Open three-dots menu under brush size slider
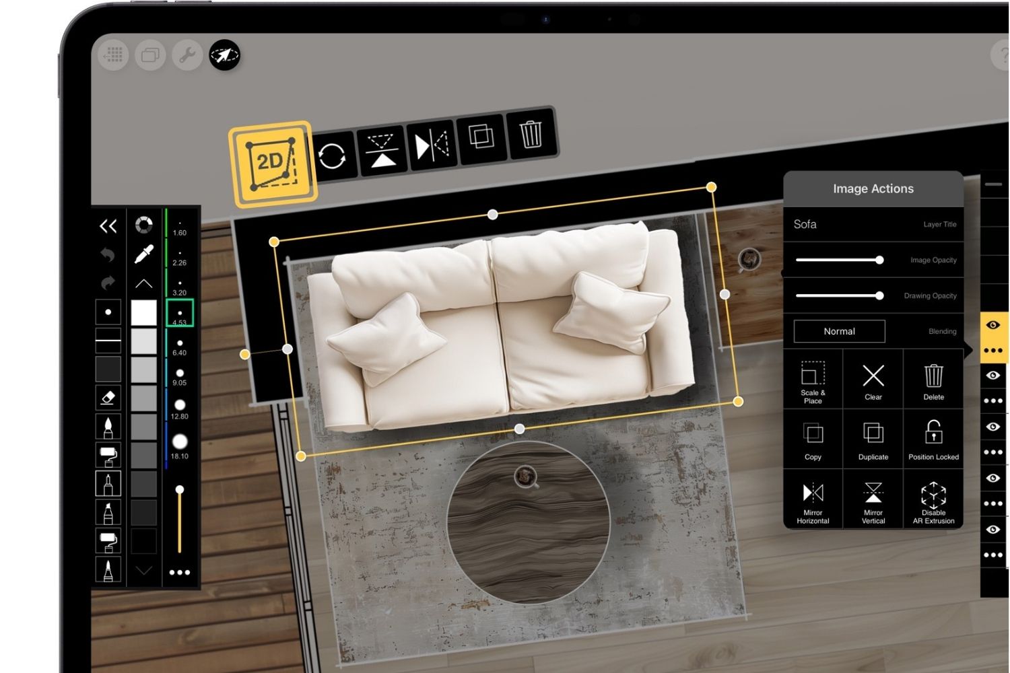This screenshot has width=1010, height=673. 180,573
